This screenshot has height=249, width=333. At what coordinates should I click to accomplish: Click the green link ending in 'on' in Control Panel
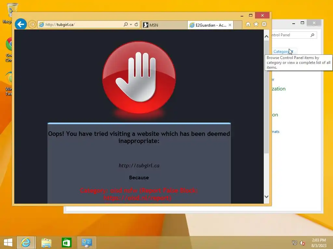click(x=275, y=115)
